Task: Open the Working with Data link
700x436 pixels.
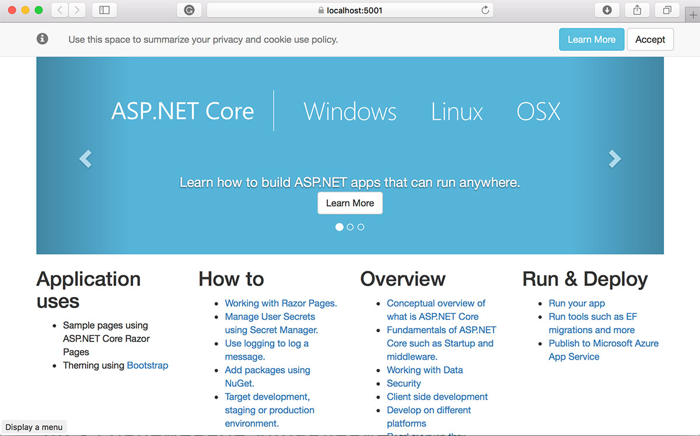Action: pos(425,370)
